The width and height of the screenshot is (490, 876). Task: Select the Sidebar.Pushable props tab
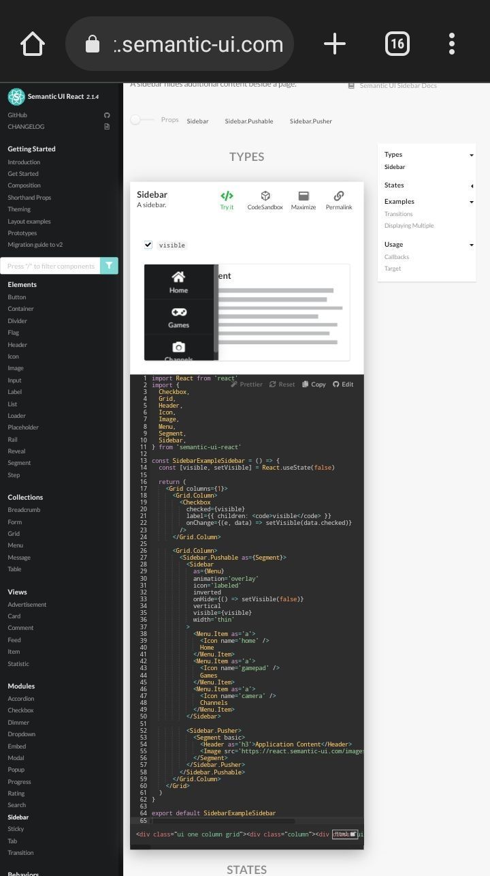pos(249,121)
